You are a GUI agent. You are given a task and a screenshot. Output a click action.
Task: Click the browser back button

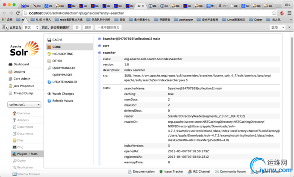(4, 13)
